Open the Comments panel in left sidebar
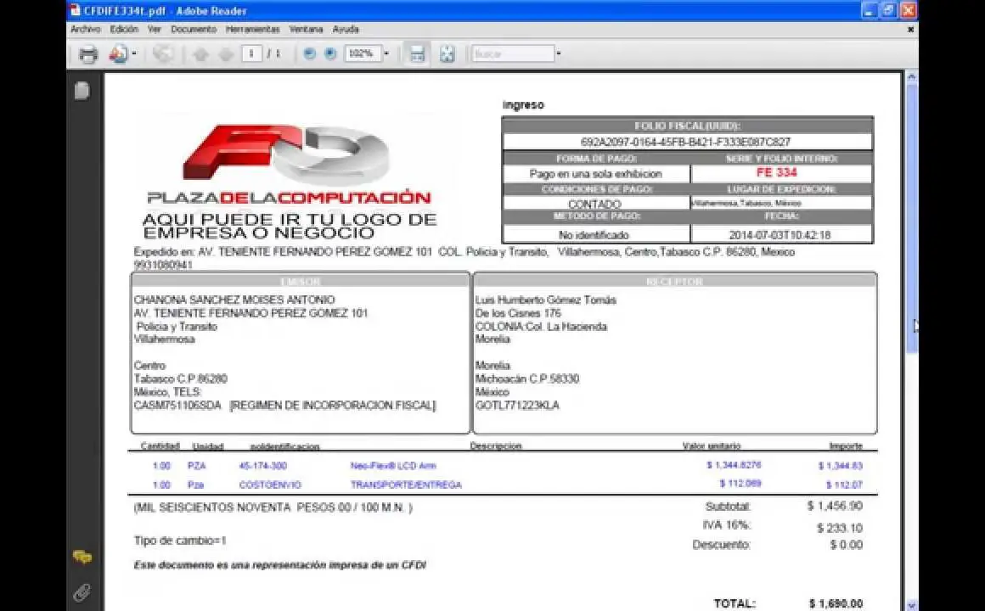Viewport: 985px width, 611px height. [x=82, y=558]
